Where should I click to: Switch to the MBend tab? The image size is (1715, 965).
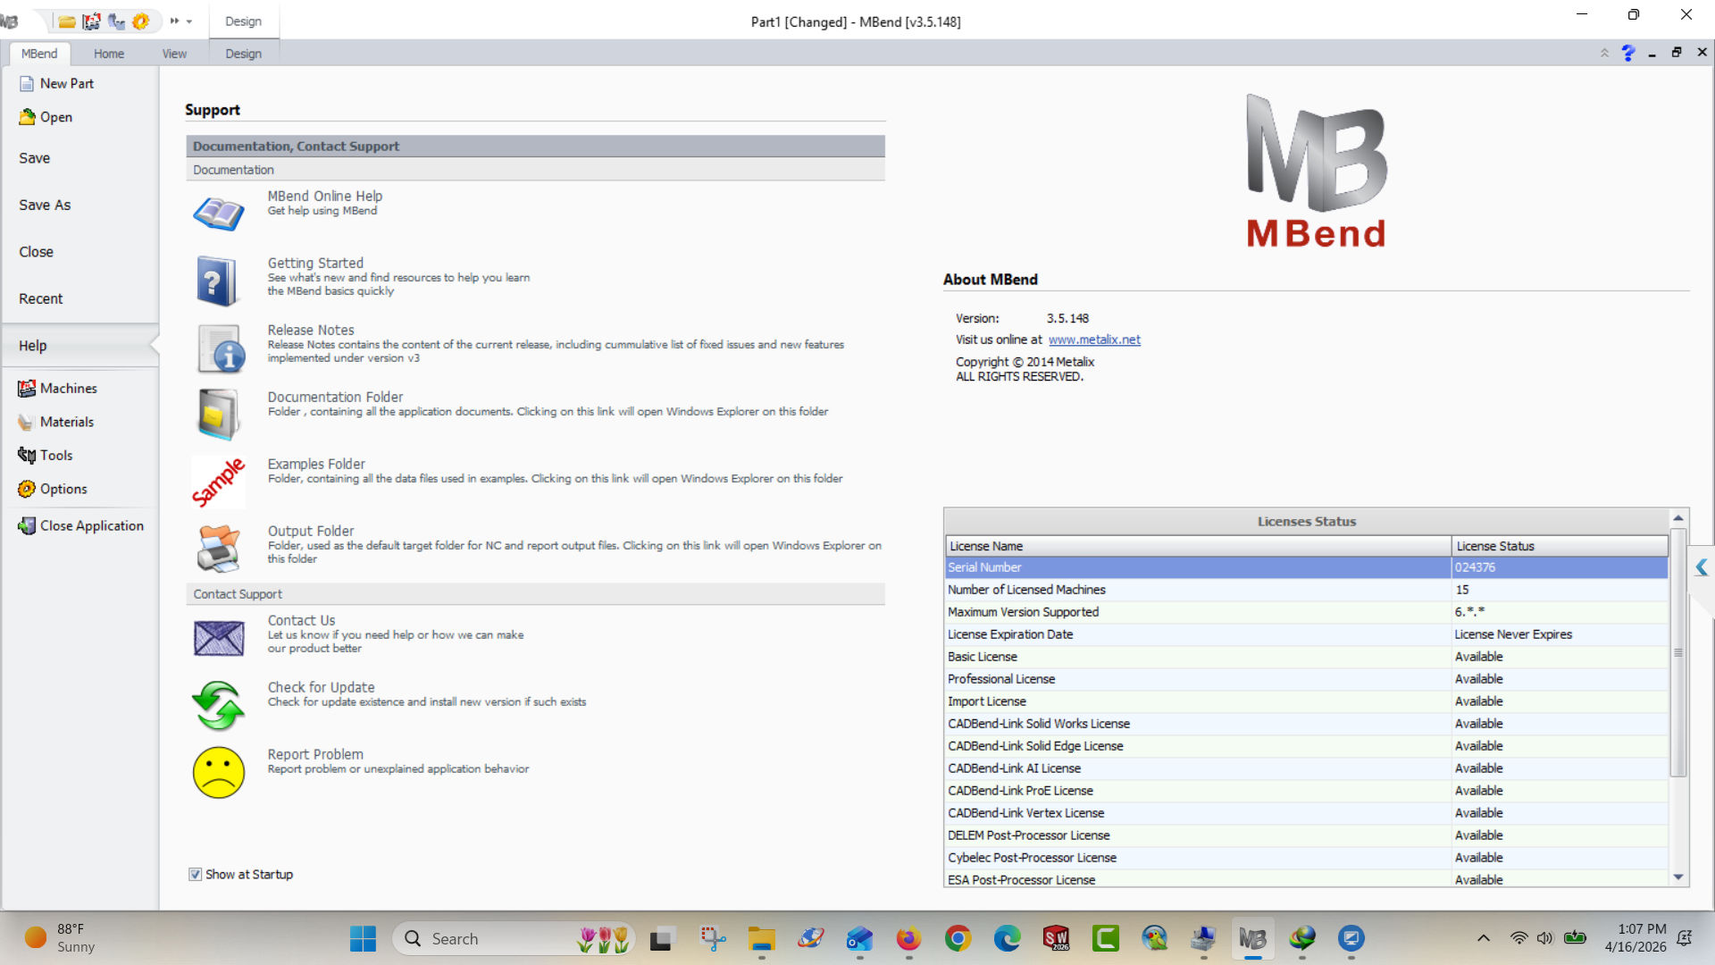coord(39,54)
